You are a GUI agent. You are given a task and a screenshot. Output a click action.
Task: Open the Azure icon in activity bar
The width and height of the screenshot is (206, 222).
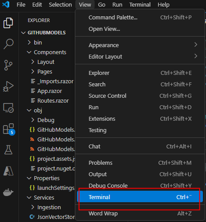[x=8, y=171]
